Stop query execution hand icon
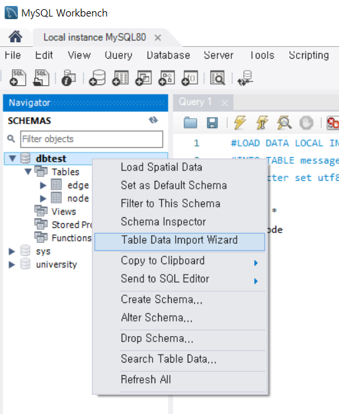This screenshot has width=339, height=414. [x=306, y=123]
